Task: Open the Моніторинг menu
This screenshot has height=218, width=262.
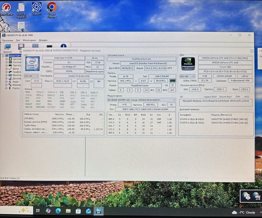Action: [x=30, y=40]
